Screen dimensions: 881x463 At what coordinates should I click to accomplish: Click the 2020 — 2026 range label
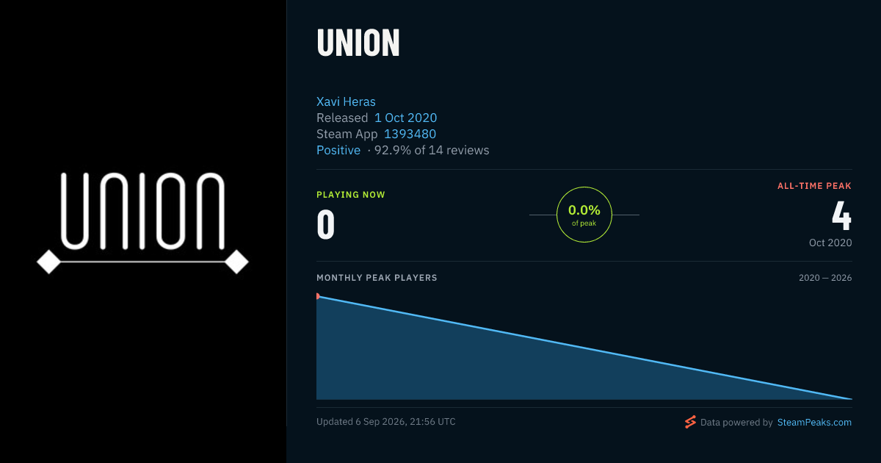(x=825, y=278)
